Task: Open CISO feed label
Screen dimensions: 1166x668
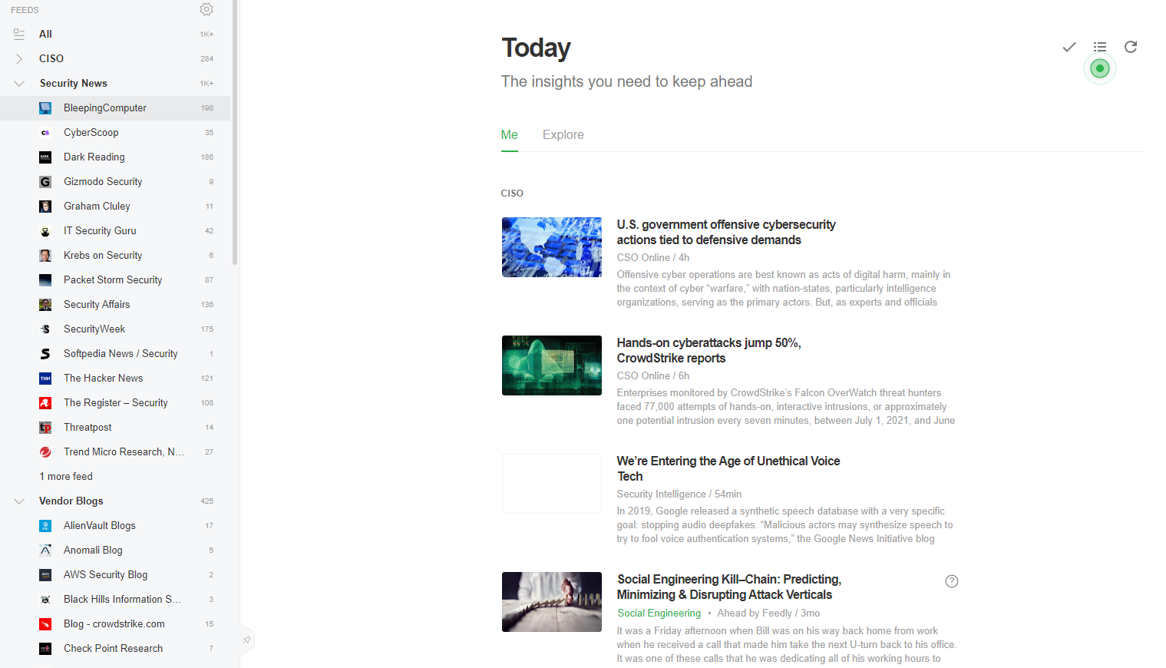Action: tap(51, 58)
